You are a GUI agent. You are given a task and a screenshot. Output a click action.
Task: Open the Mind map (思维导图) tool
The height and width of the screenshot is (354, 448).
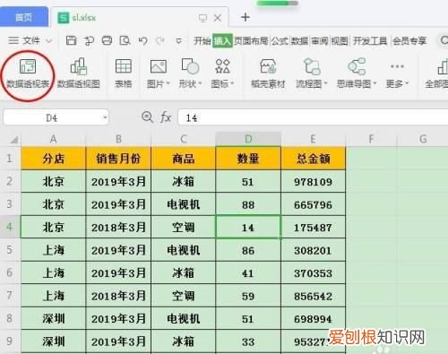[x=357, y=66]
